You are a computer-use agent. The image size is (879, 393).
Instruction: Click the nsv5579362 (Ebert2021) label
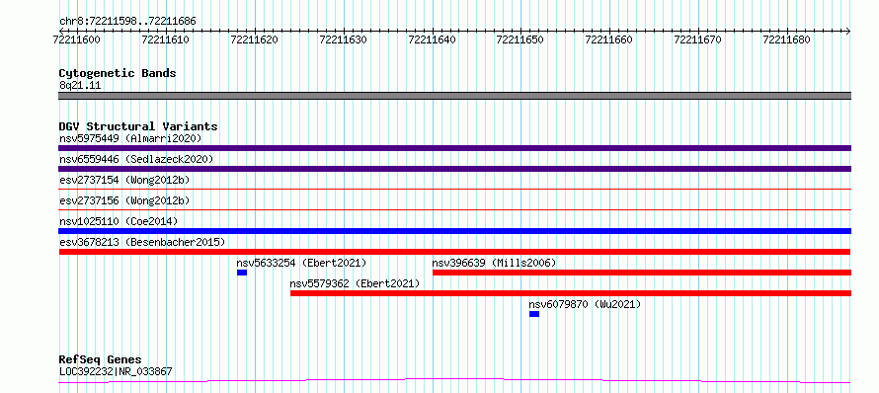355,283
